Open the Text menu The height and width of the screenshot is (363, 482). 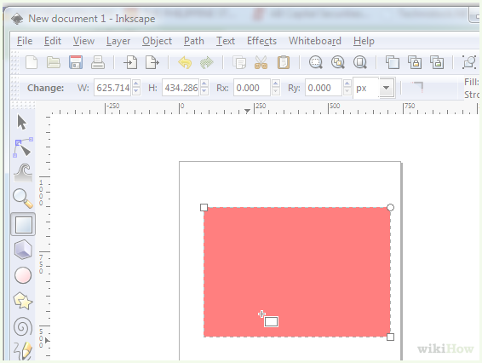click(226, 41)
